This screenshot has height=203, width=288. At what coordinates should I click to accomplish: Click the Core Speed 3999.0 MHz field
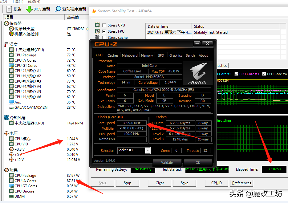(132, 123)
